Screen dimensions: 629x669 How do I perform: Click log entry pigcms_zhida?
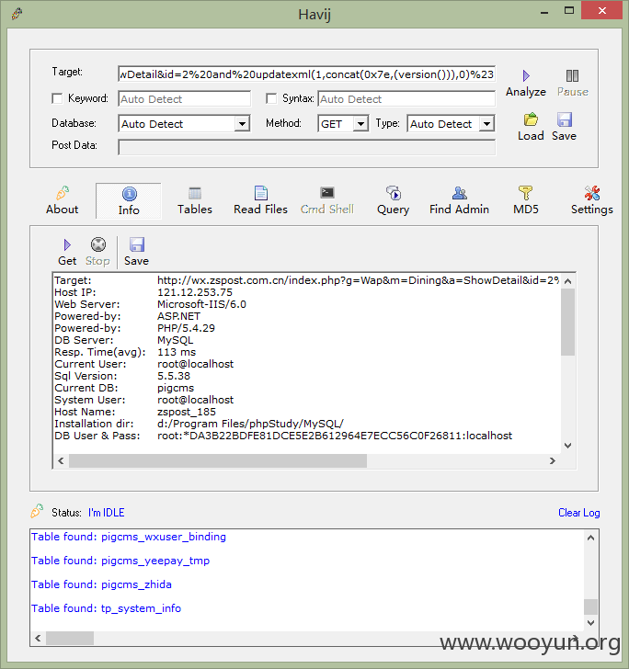[101, 584]
